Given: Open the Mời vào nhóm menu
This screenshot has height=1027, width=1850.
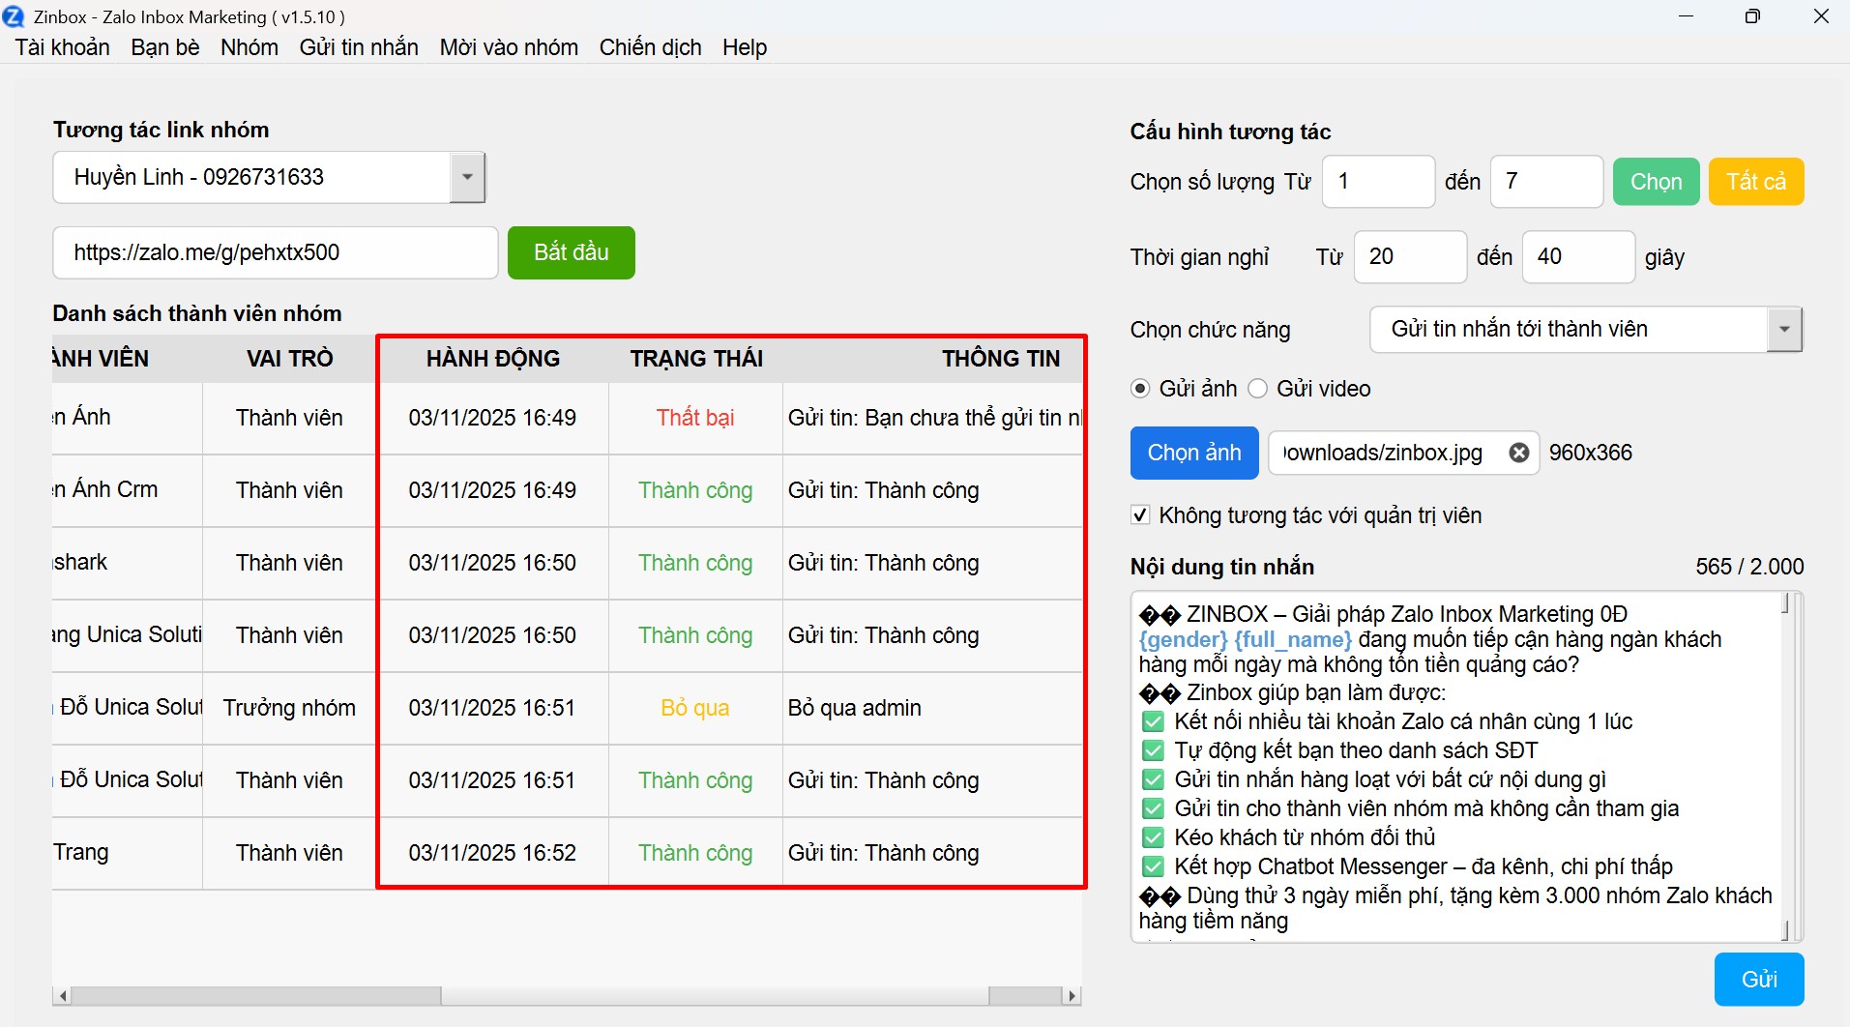Looking at the screenshot, I should 509,47.
